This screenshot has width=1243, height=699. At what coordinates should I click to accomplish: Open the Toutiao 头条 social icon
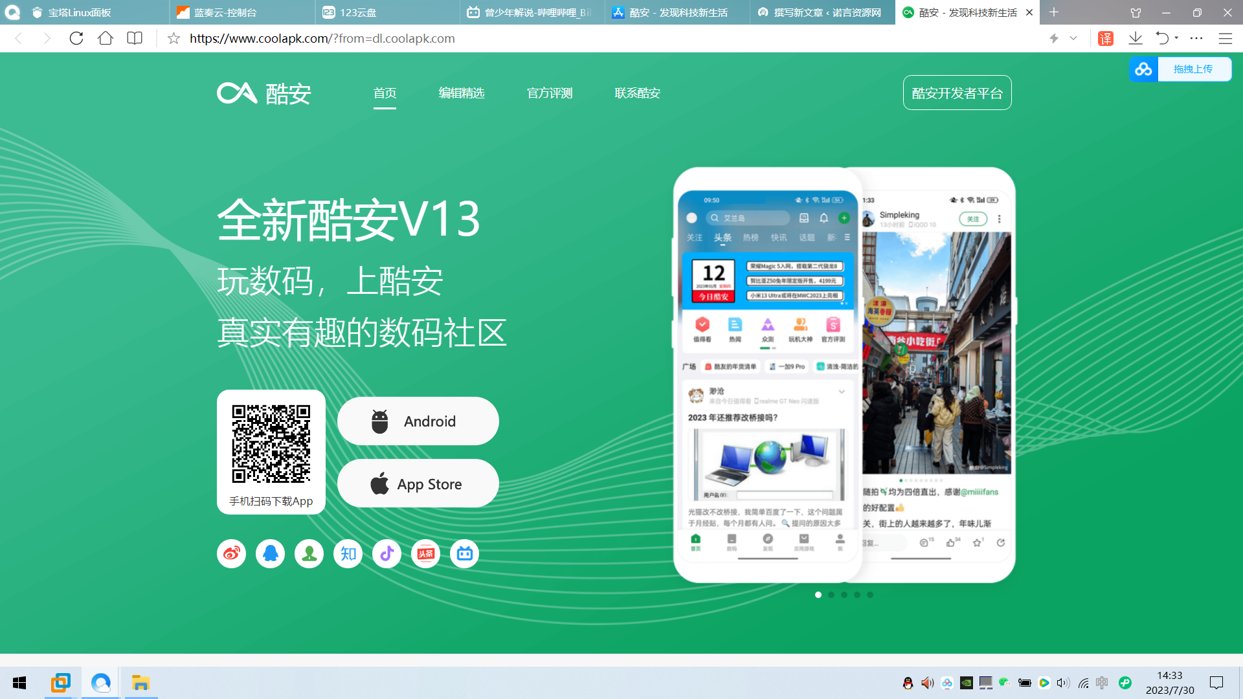pyautogui.click(x=425, y=553)
